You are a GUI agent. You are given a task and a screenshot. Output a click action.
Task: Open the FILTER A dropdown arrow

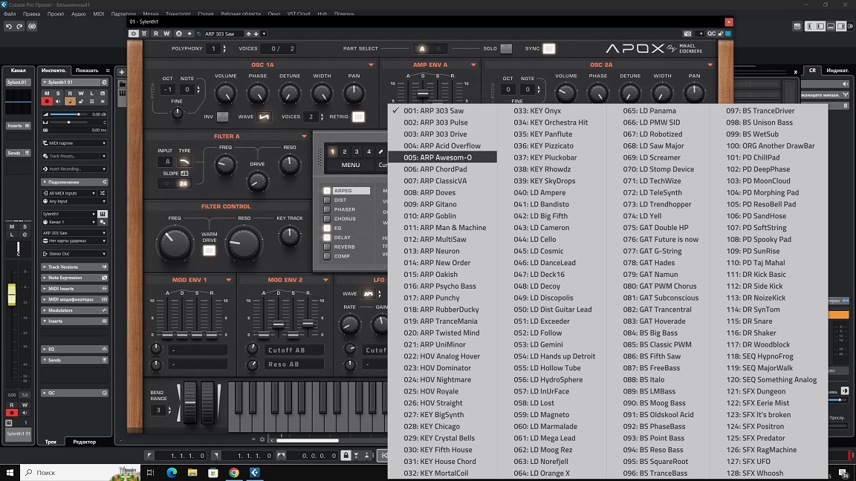(304, 137)
